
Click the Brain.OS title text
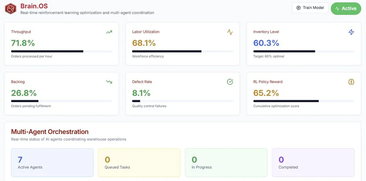coord(34,6)
